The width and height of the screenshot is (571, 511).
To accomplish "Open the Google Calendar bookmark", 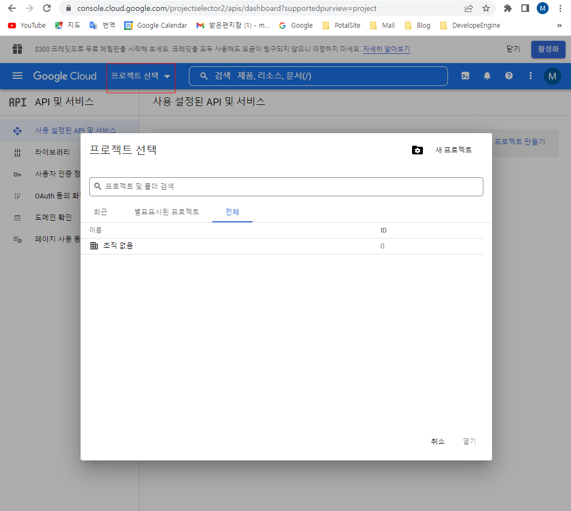I will [x=156, y=26].
